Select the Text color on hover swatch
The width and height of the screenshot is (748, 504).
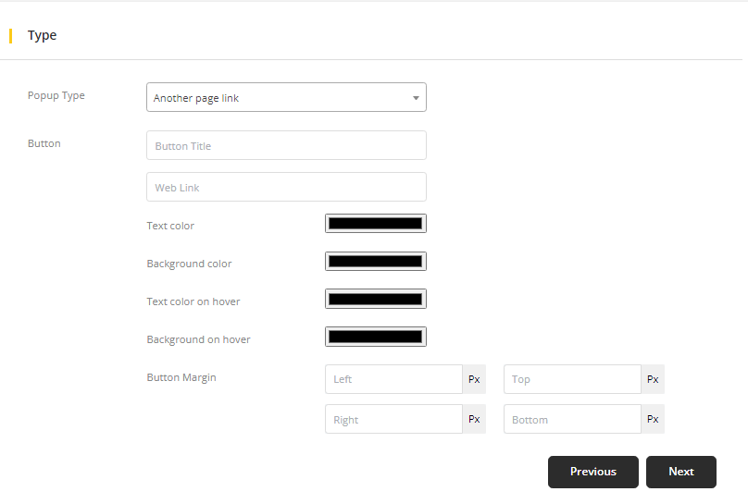click(375, 300)
